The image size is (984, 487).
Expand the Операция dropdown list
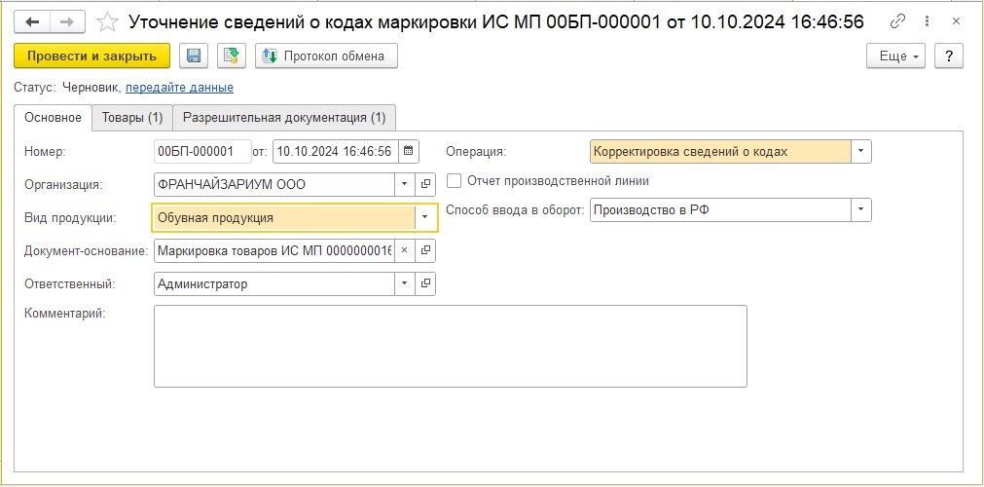click(860, 151)
